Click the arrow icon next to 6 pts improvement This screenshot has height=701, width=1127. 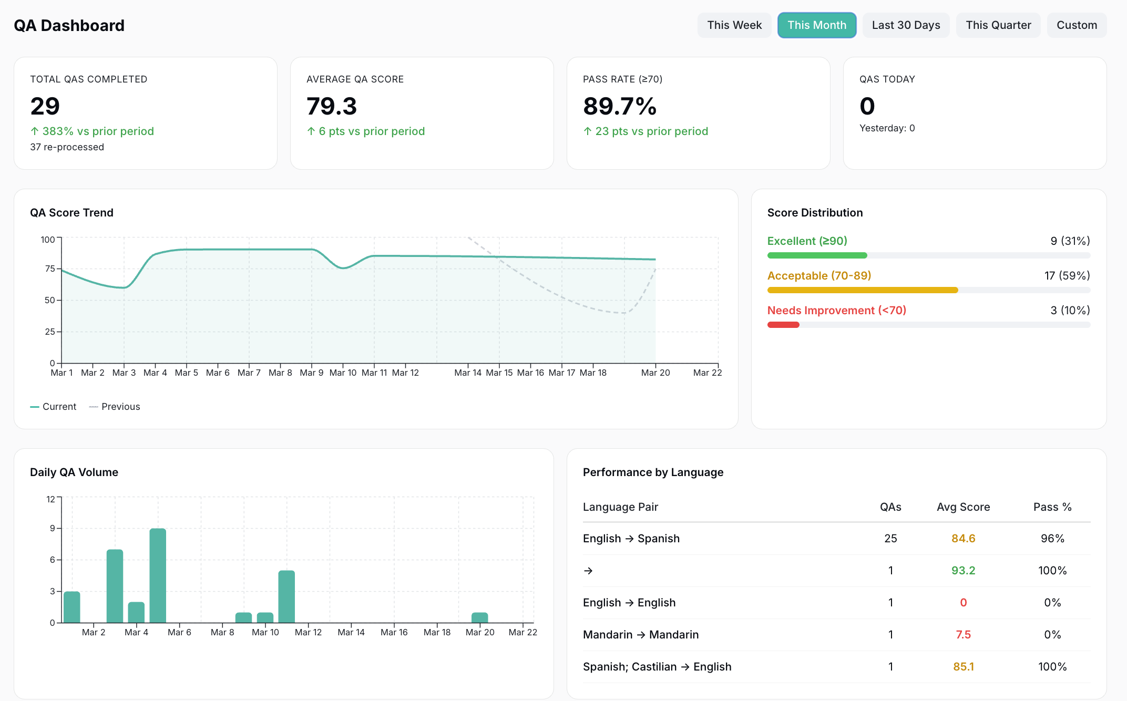coord(312,131)
